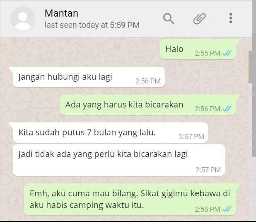256x222 pixels.
Task: Open search in the Mantan chat
Action: 169,19
